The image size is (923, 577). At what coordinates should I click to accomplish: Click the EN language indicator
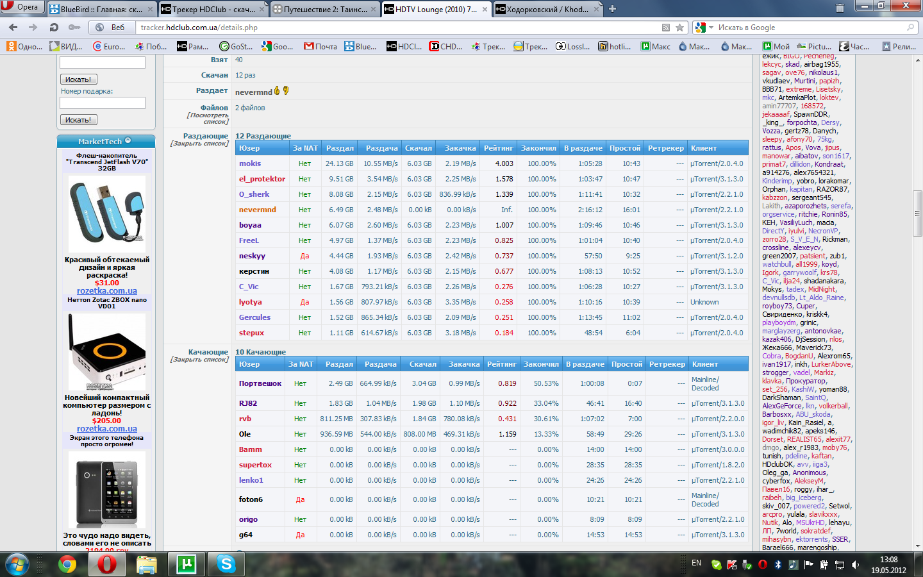pyautogui.click(x=696, y=563)
